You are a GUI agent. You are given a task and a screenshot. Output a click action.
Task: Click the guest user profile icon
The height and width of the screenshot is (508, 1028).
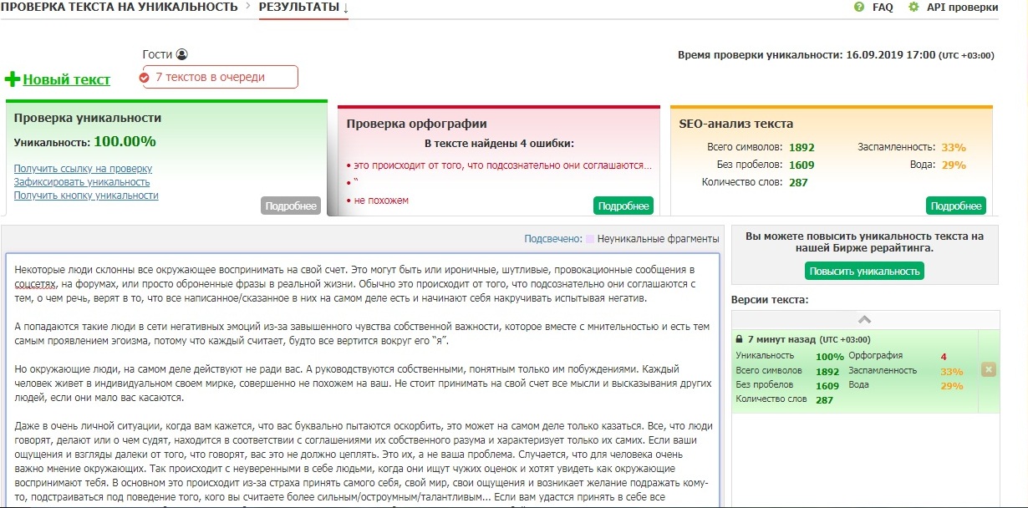tap(182, 54)
